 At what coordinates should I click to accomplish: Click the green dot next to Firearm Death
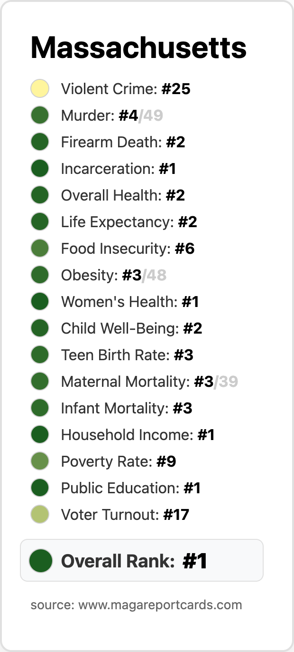(40, 142)
